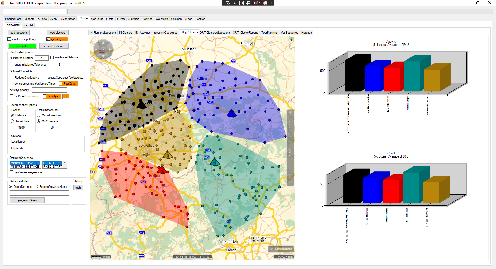This screenshot has height=269, width=496.
Task: Check the optimize sequence checkbox
Action: pos(12,172)
